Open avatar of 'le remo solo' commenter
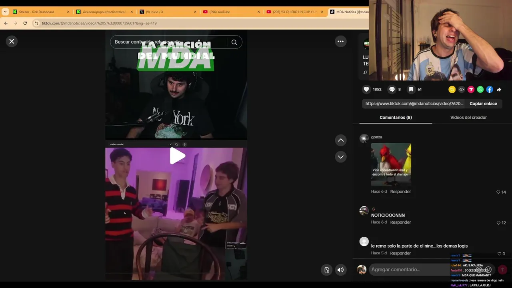This screenshot has width=512, height=288. [x=364, y=242]
